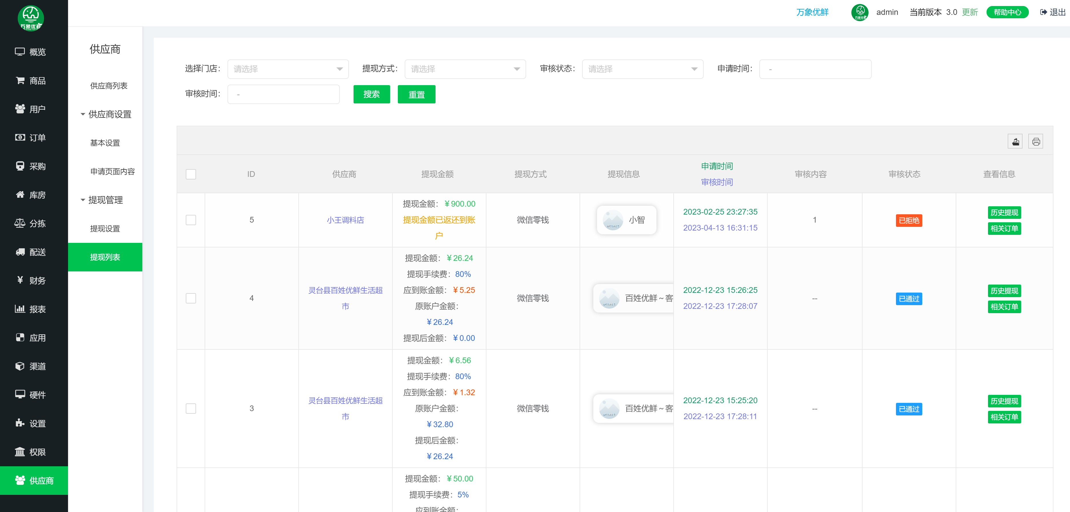Open the 分拣 scales sidebar icon
Image resolution: width=1070 pixels, height=512 pixels.
(20, 223)
